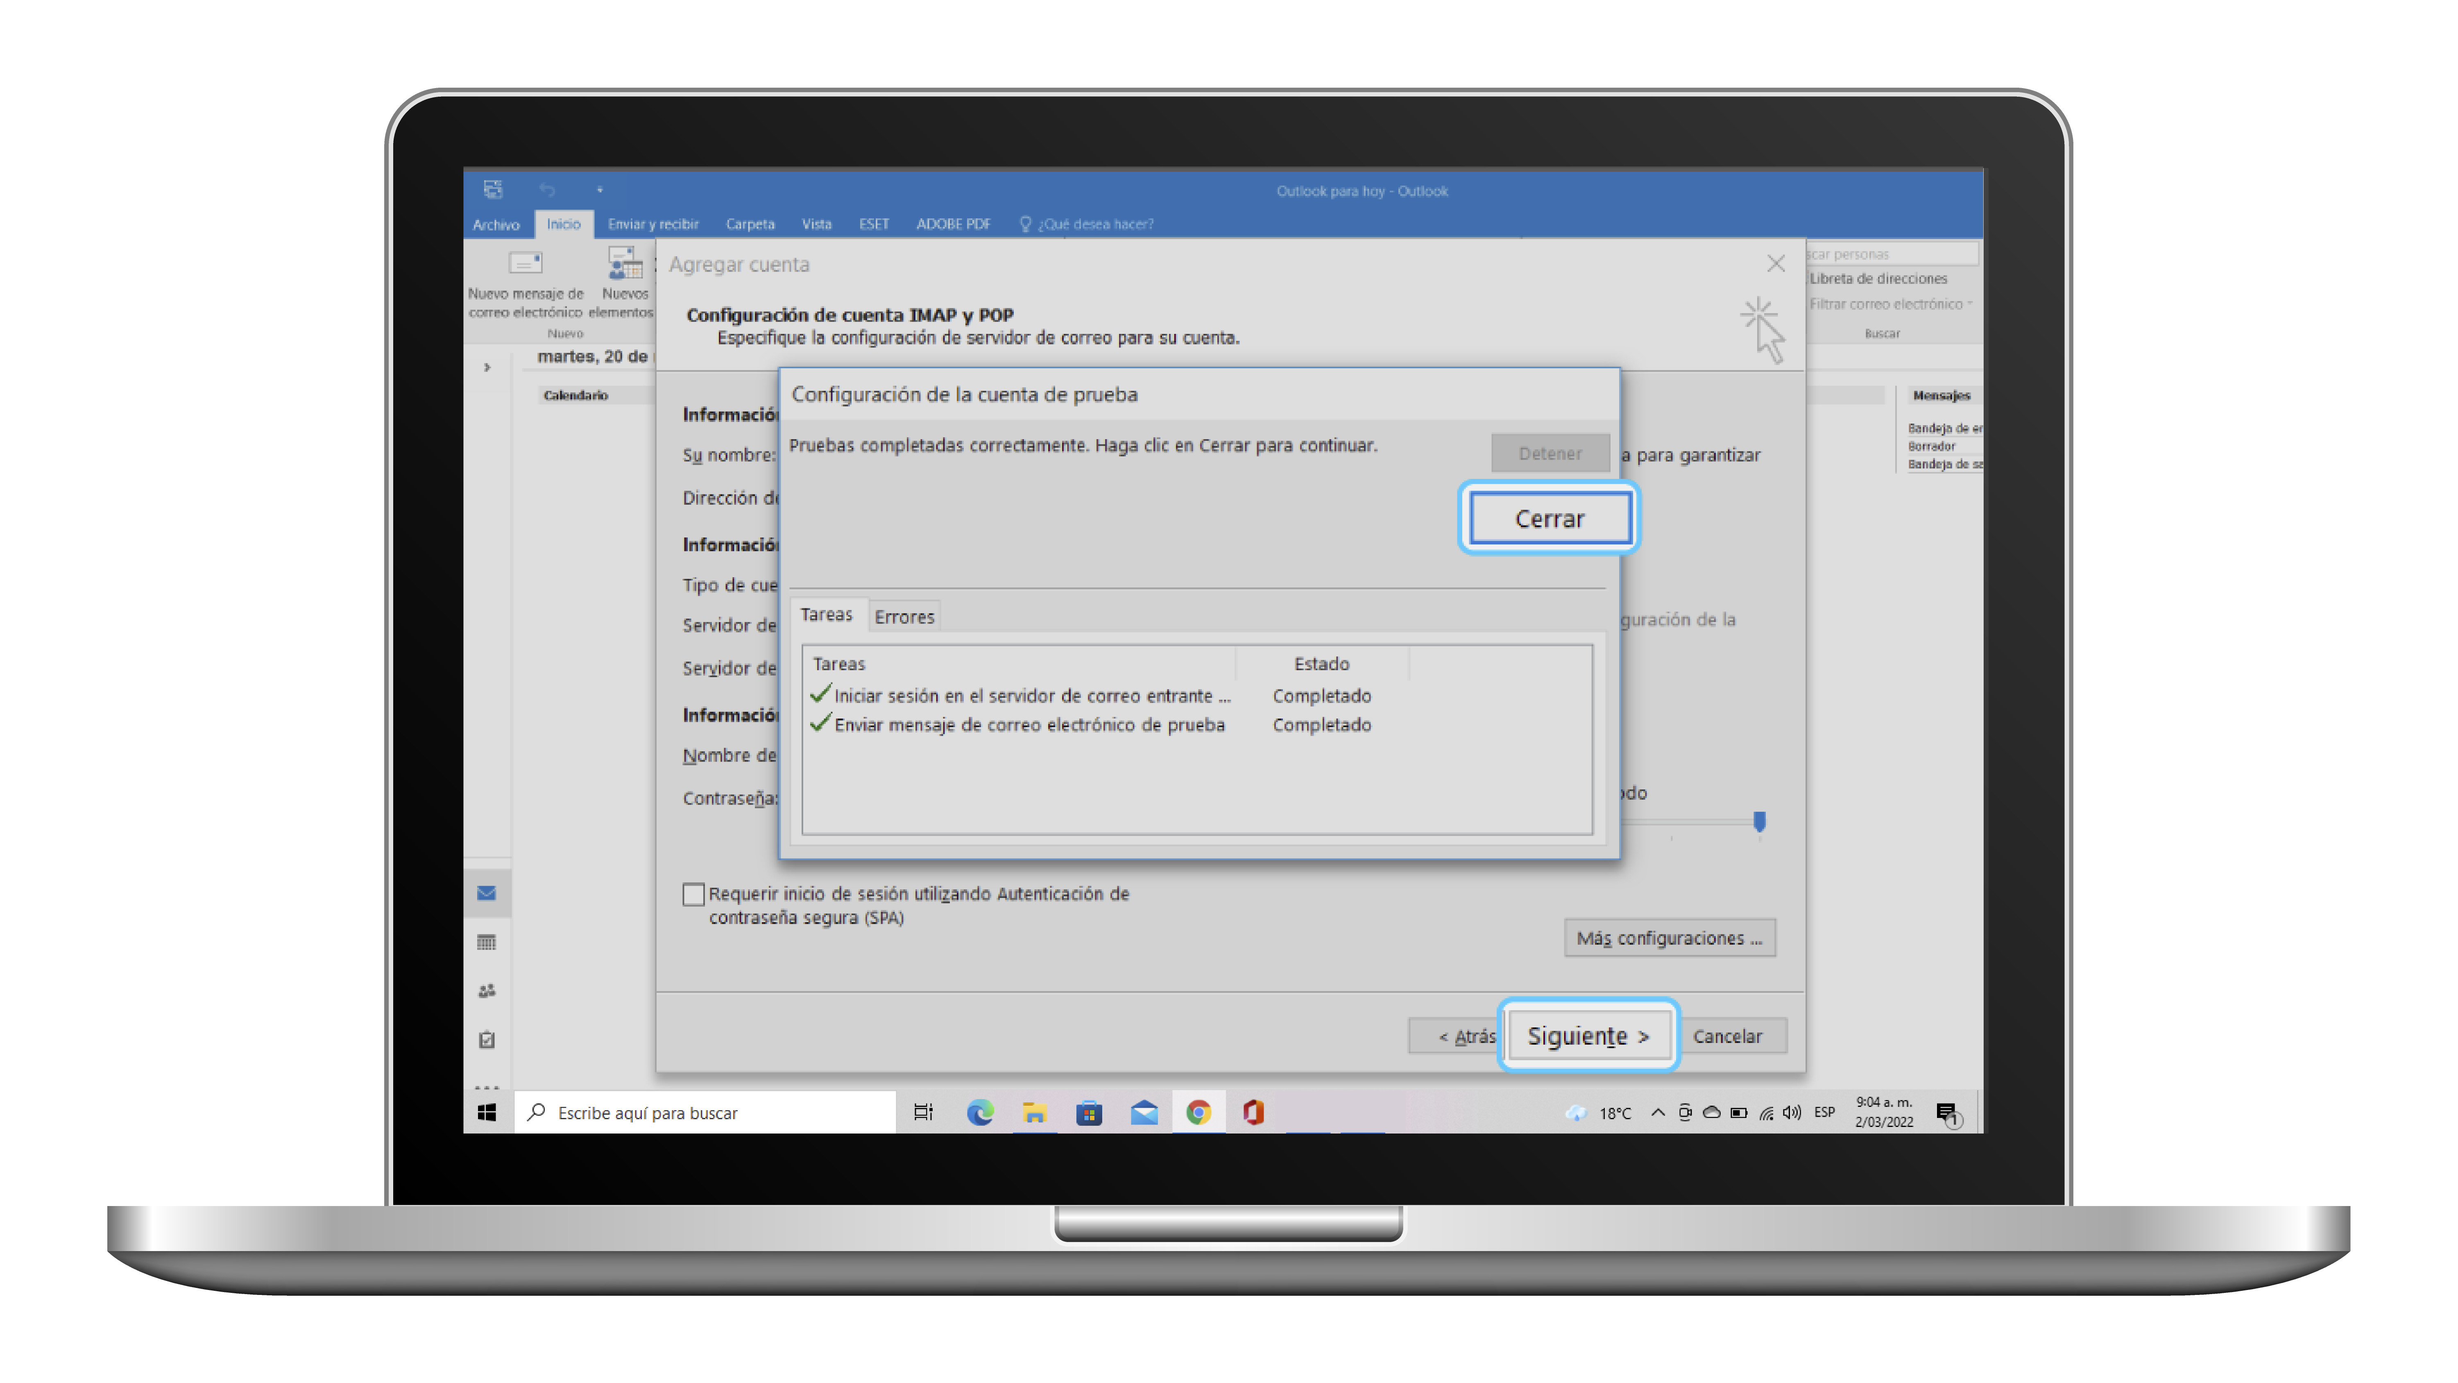
Task: Click the Task View icon on the taskbar
Action: [923, 1112]
